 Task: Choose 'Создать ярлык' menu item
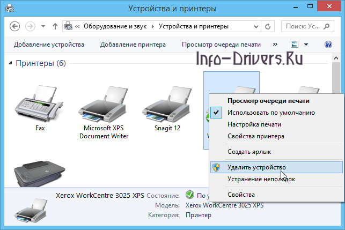[x=249, y=152]
